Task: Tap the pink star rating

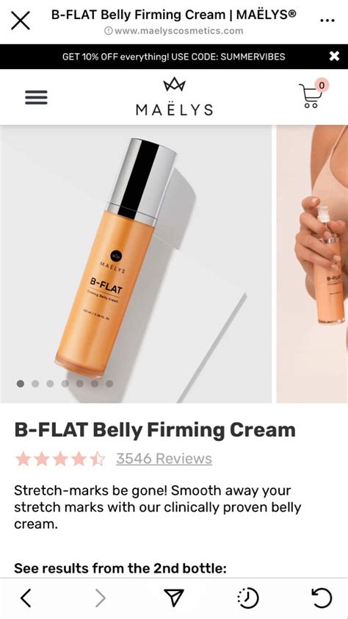Action: [60, 459]
